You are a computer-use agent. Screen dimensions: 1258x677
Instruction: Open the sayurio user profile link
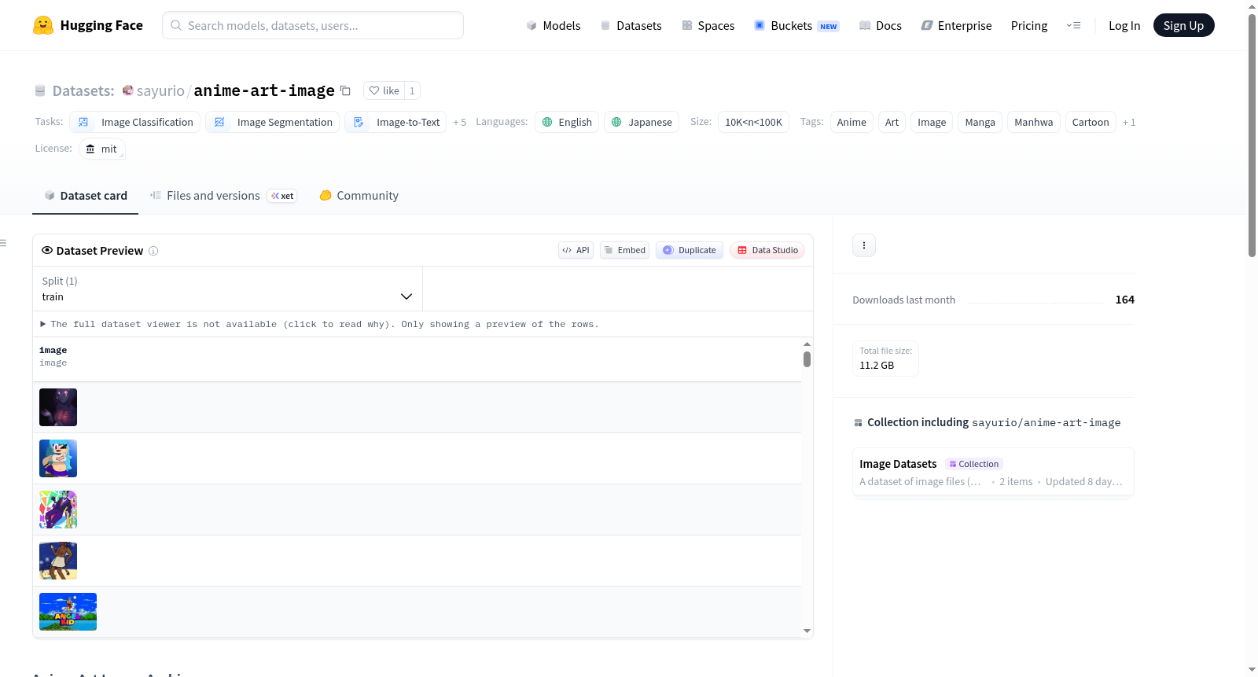pyautogui.click(x=160, y=90)
